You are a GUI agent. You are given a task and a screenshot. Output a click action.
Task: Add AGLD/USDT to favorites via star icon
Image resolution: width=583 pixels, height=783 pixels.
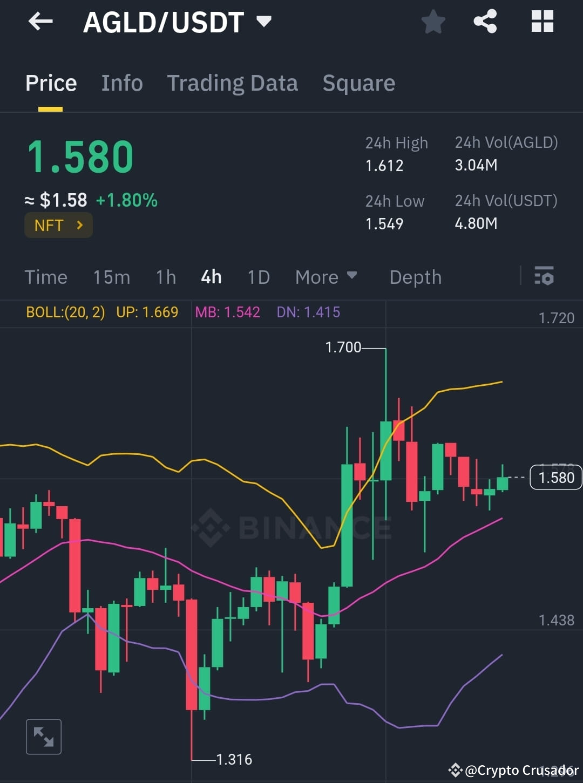click(x=432, y=22)
